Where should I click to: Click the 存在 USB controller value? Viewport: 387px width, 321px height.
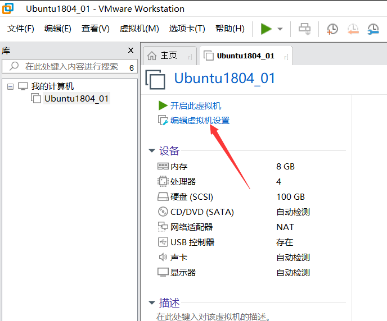click(x=285, y=242)
